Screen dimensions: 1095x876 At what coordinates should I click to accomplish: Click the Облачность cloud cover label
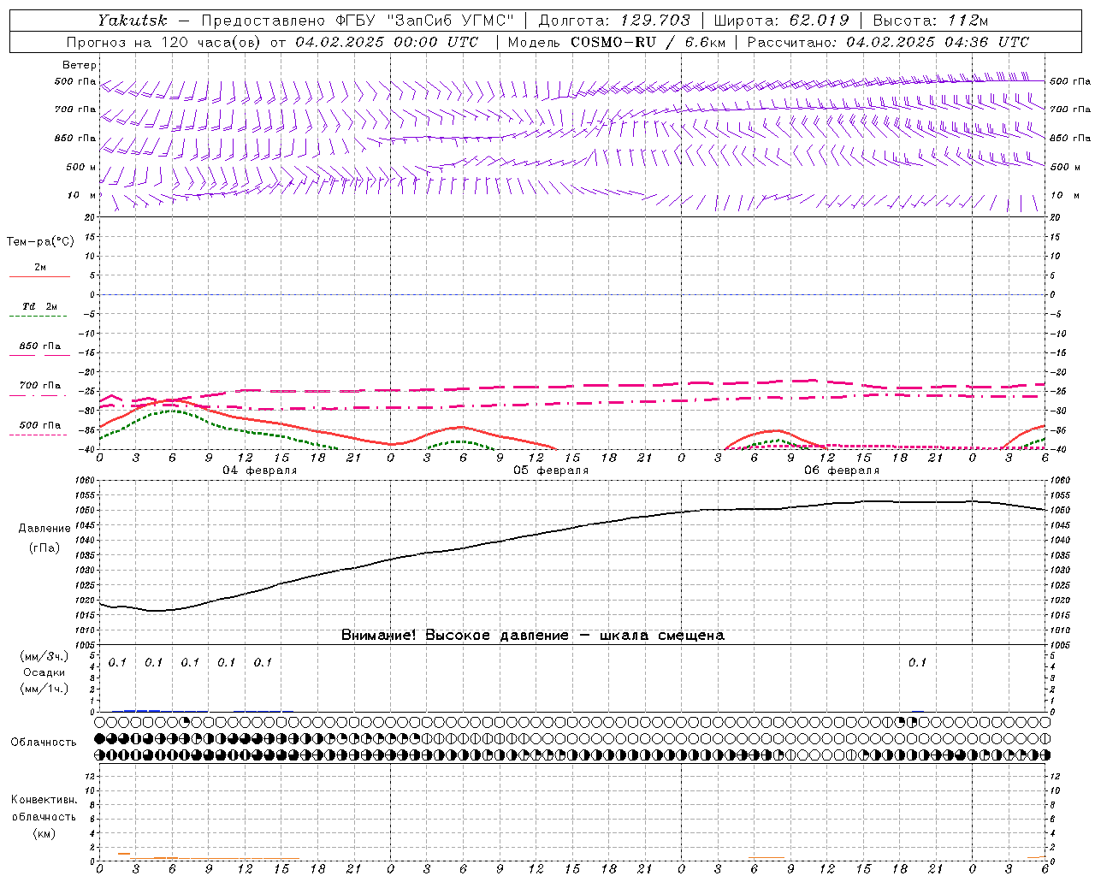point(44,742)
